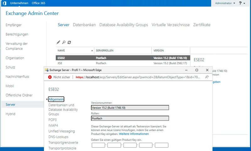This screenshot has width=251, height=151.
Task: Switch to the Datenbanken tab
Action: tap(84, 25)
